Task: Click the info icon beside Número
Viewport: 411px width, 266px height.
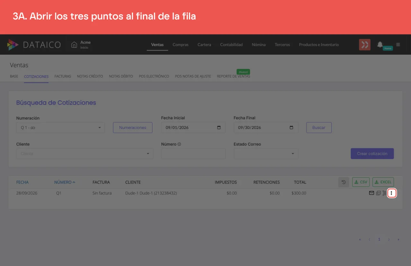Action: pos(179,144)
